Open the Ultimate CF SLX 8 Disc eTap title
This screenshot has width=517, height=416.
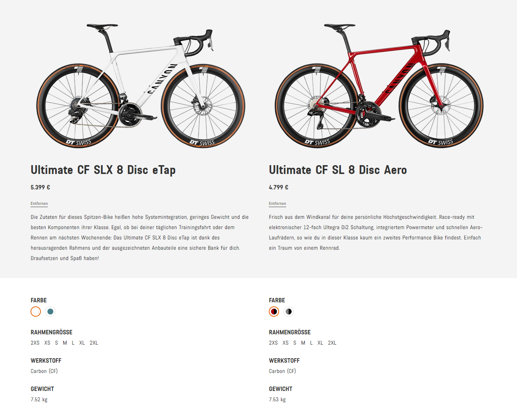[103, 170]
